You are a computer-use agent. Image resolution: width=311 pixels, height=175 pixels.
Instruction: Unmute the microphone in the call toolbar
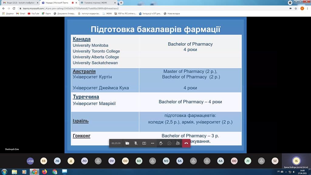[x=136, y=143]
